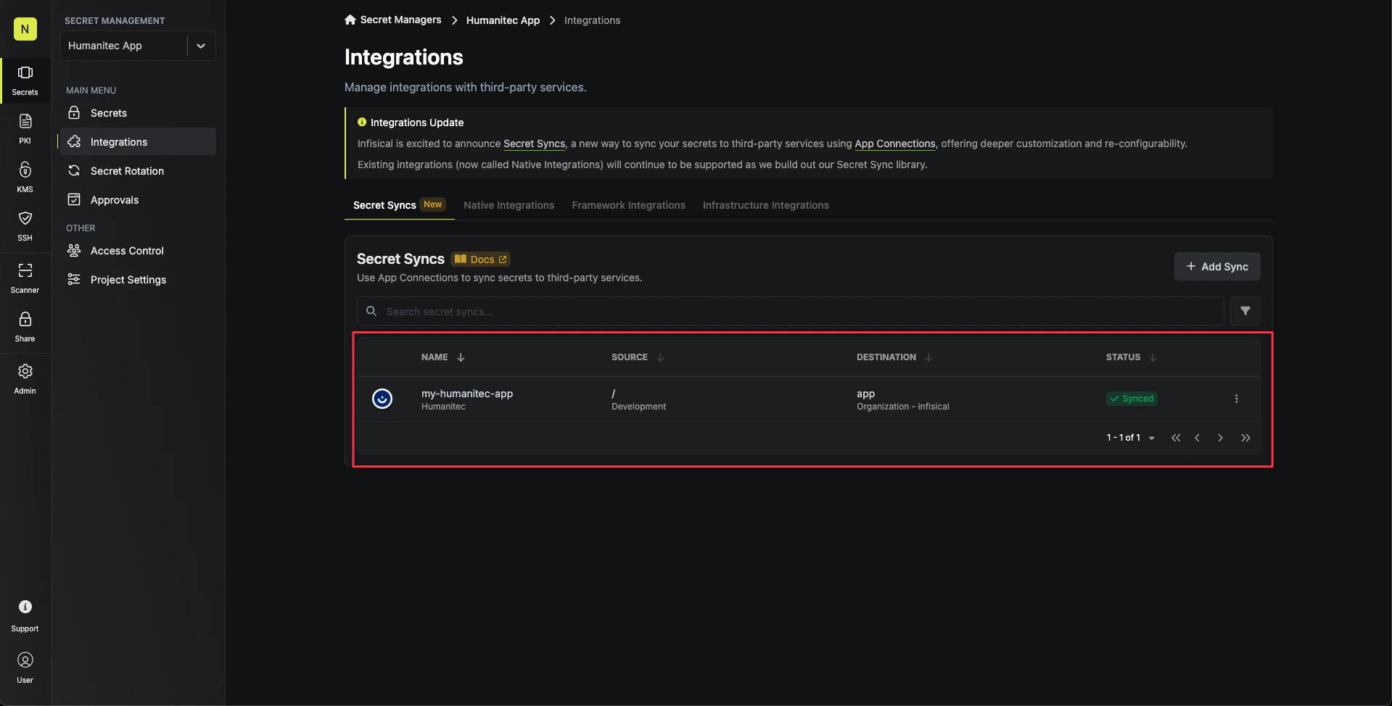The width and height of the screenshot is (1392, 706).
Task: Click the my-humanitec-app sync name
Action: click(x=466, y=394)
